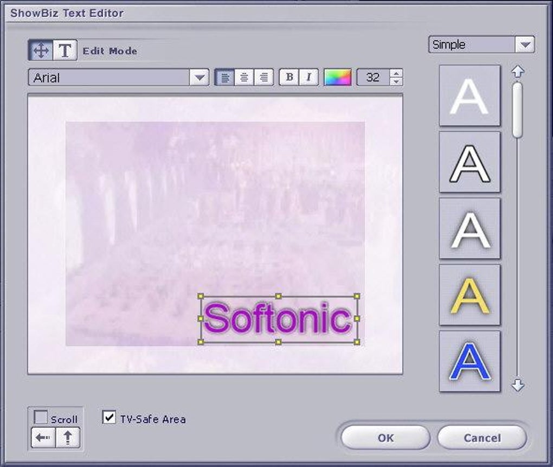Toggle italic formatting
This screenshot has width=553, height=467.
point(309,77)
